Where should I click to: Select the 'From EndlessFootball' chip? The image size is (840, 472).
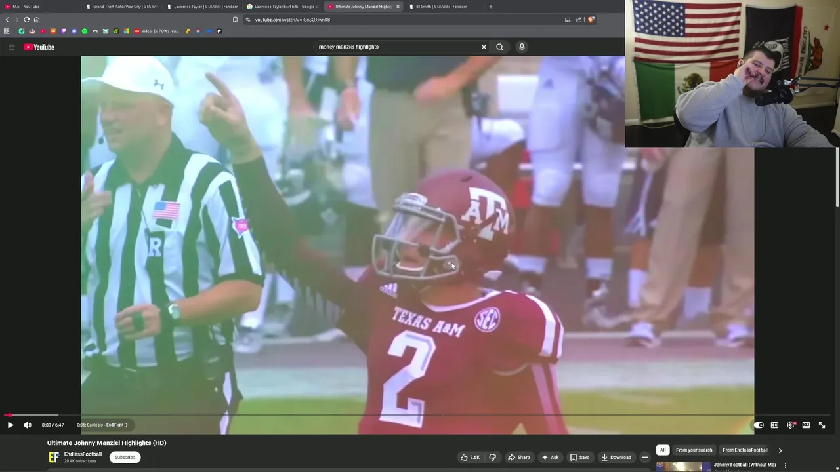pos(745,450)
